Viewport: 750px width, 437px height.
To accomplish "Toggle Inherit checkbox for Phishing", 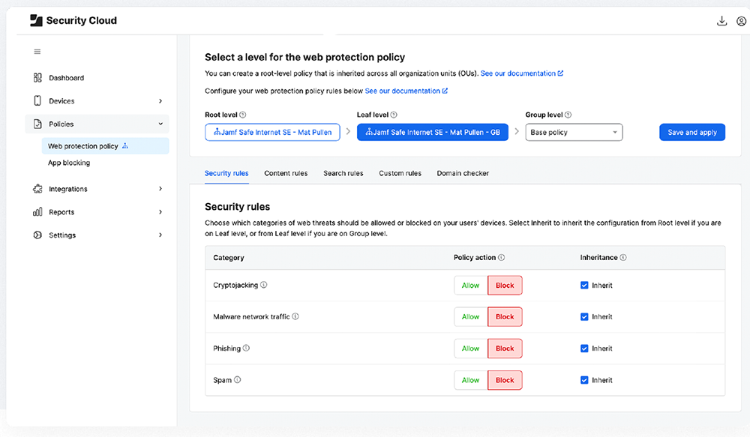I will click(x=584, y=349).
